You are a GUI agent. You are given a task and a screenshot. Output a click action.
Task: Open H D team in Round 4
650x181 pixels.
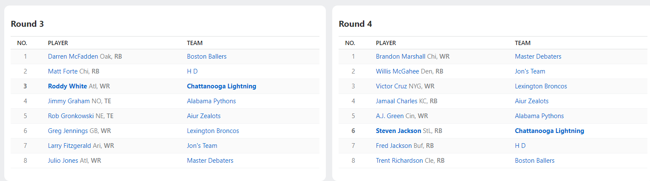tap(520, 146)
